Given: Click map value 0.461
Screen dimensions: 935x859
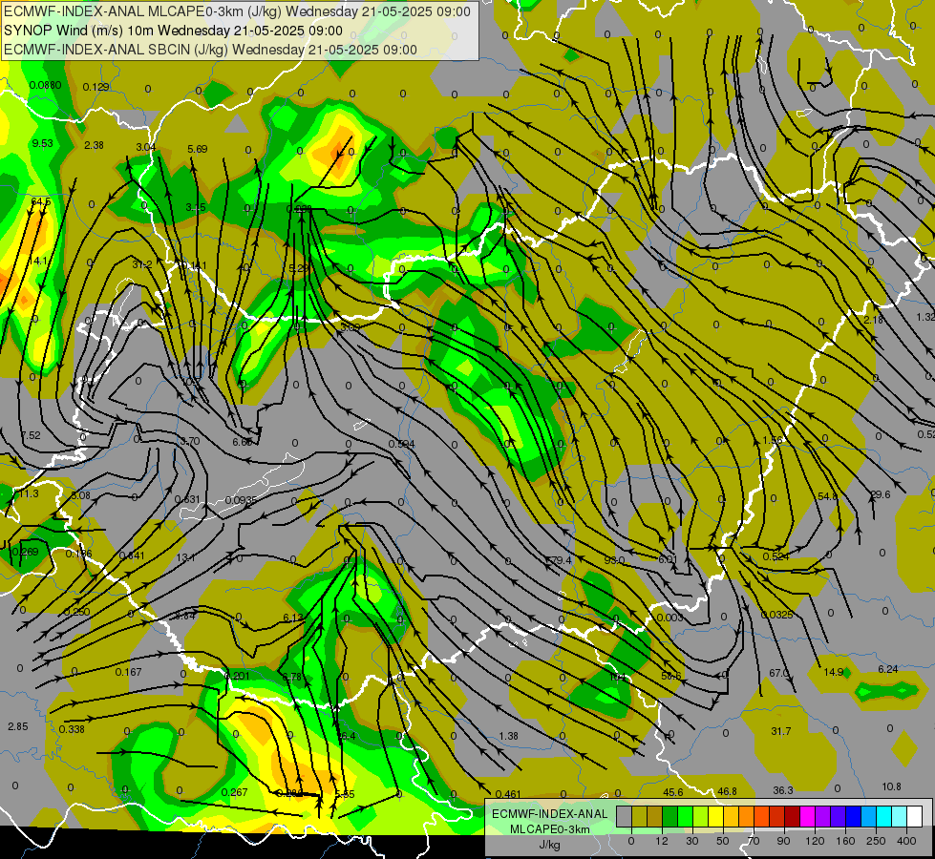Looking at the screenshot, I should [508, 795].
